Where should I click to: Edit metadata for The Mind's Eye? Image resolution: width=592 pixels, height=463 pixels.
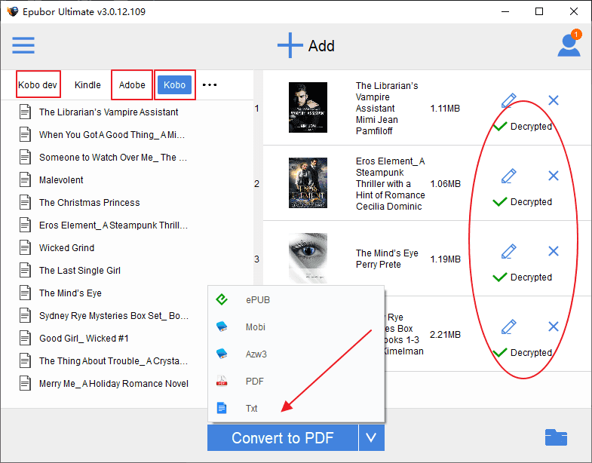(508, 252)
